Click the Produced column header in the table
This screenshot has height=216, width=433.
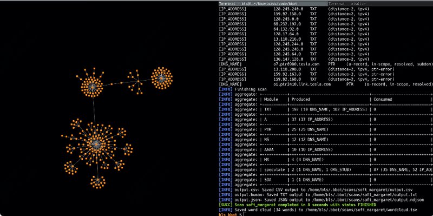point(301,100)
